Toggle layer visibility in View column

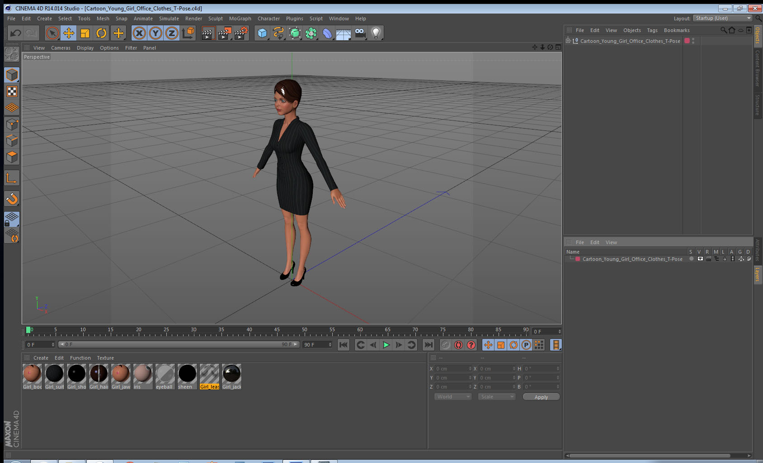pyautogui.click(x=700, y=259)
